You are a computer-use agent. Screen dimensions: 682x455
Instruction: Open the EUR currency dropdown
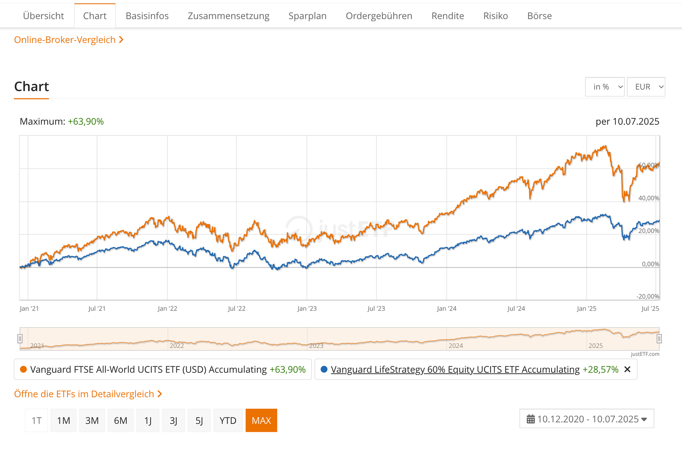[x=646, y=87]
